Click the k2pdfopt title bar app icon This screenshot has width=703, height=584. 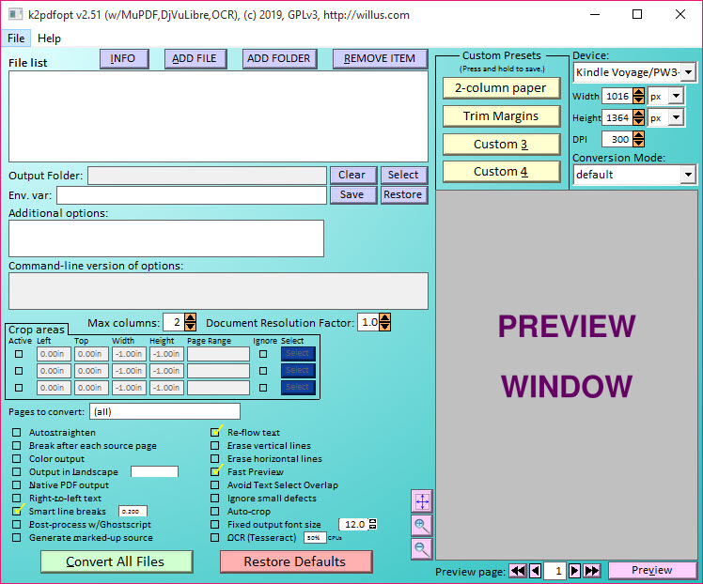point(15,14)
